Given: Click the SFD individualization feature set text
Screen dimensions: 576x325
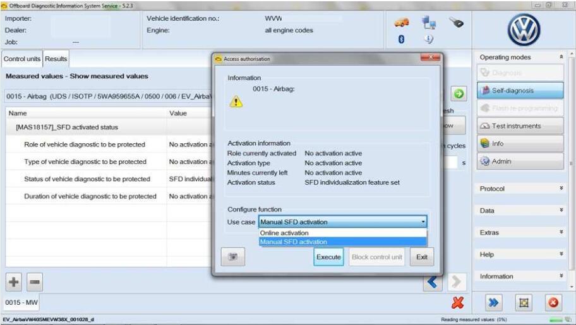Looking at the screenshot, I should point(352,182).
